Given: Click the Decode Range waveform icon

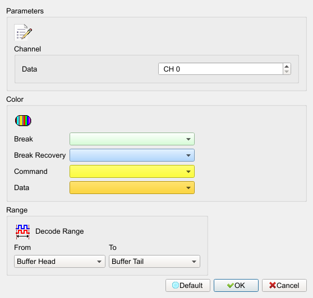Looking at the screenshot, I should (x=23, y=231).
